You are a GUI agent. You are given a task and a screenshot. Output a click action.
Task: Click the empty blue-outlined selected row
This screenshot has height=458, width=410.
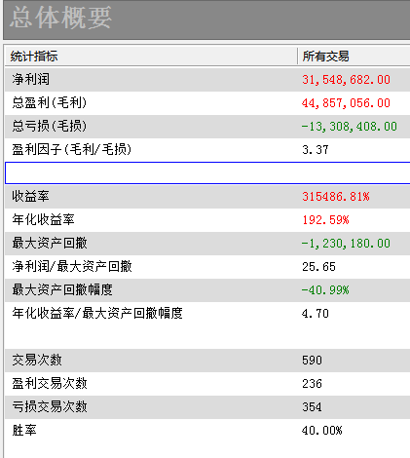click(207, 172)
